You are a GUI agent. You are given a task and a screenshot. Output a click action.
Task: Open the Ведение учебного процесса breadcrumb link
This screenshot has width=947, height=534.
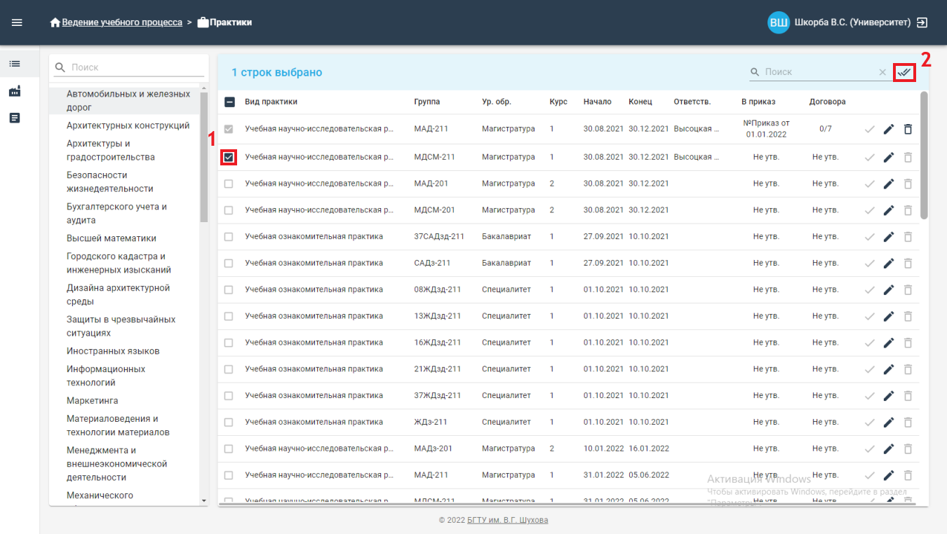click(122, 22)
